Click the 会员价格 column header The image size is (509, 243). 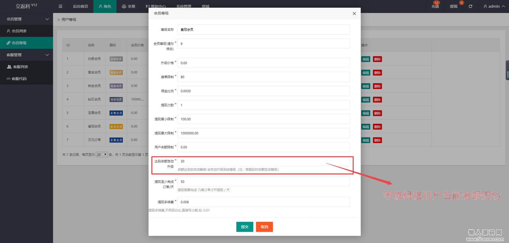point(137,45)
